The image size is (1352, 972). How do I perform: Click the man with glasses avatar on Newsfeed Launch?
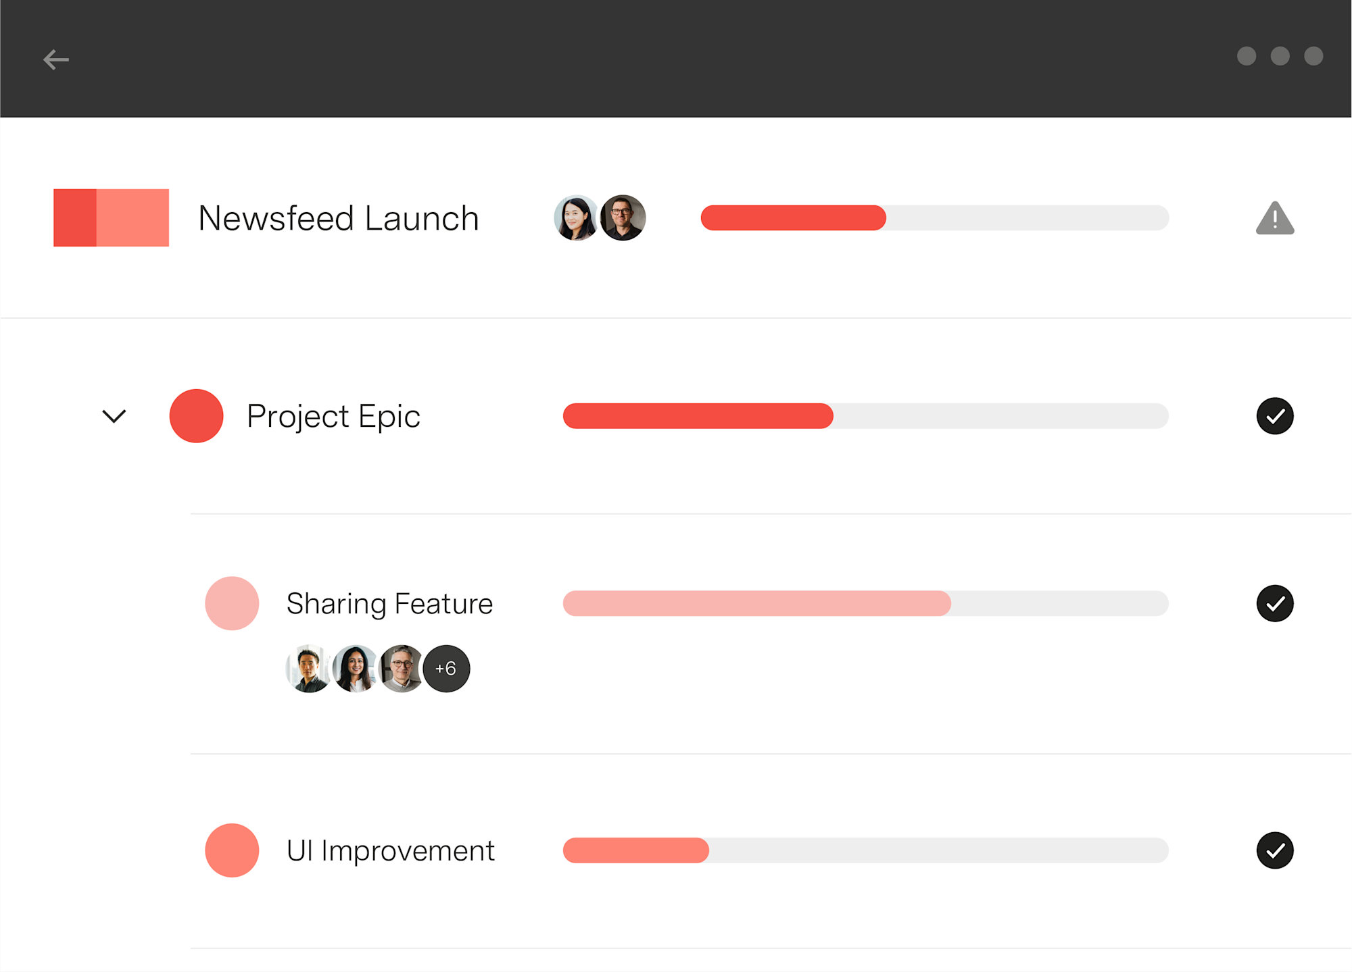point(623,218)
